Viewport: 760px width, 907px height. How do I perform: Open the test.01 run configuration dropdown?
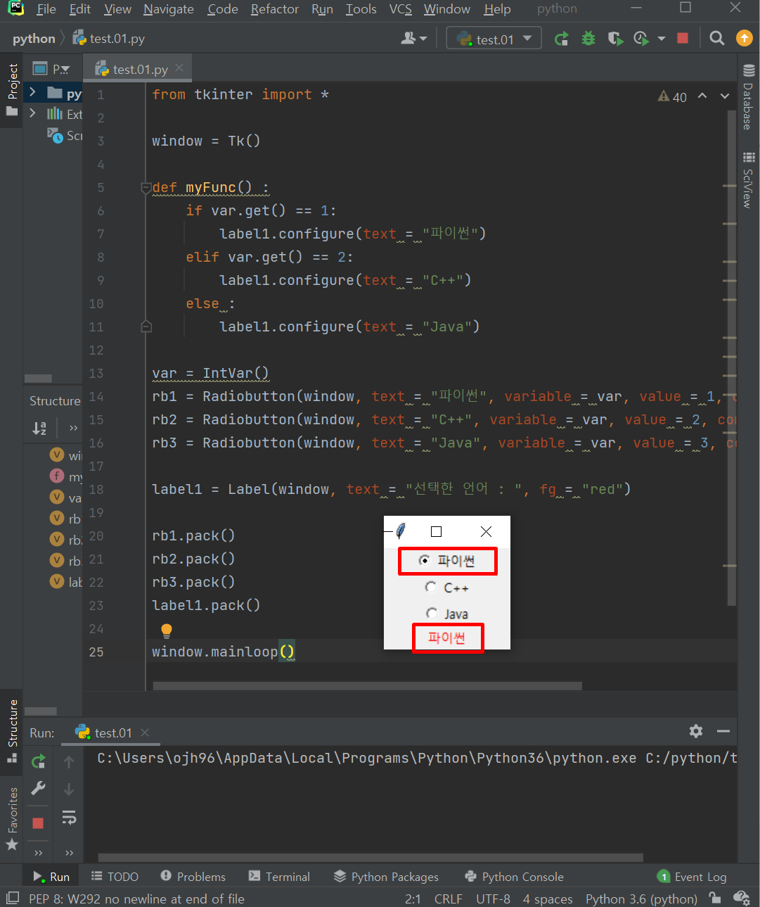494,39
